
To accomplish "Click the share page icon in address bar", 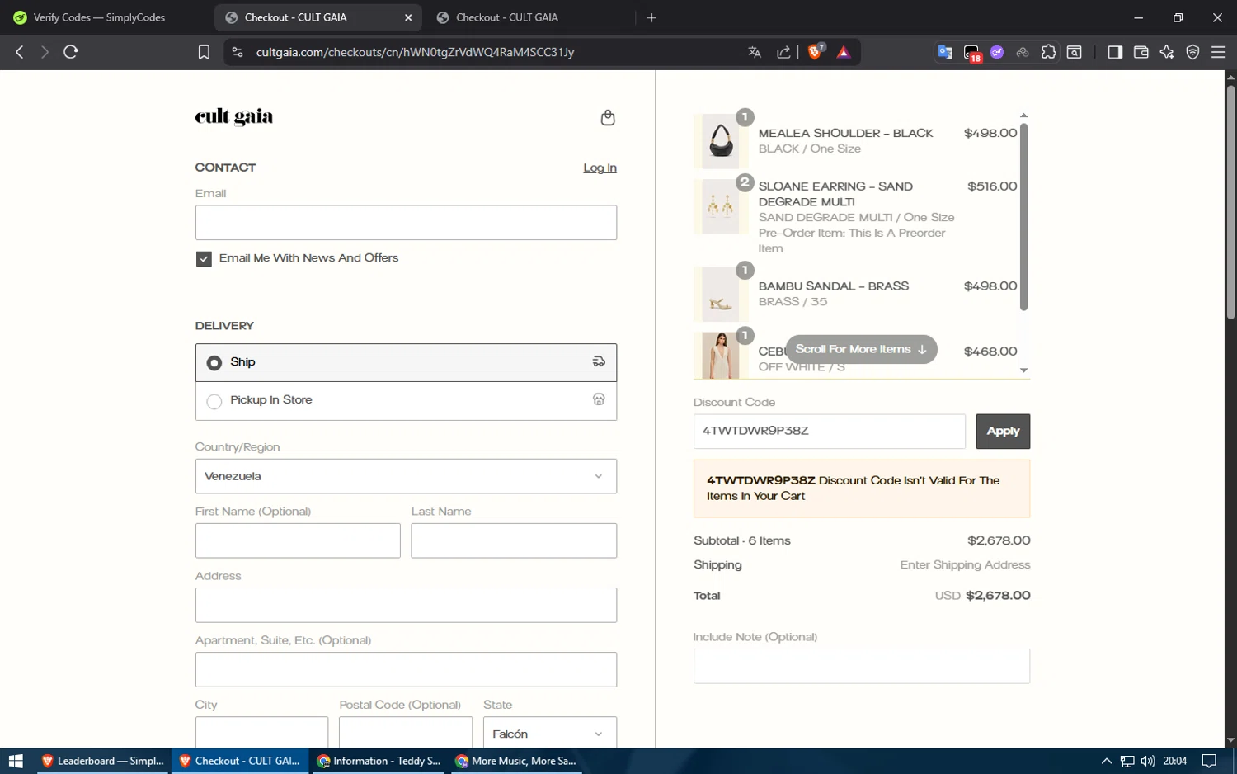I will (x=783, y=52).
